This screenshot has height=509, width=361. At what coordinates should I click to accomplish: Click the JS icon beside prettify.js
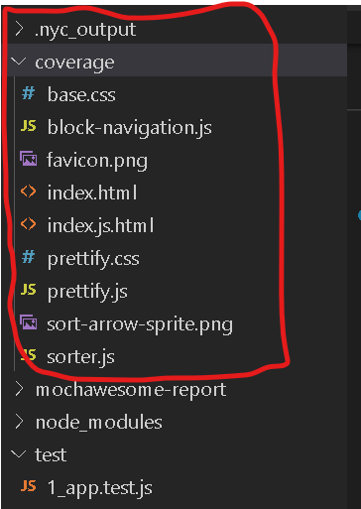pos(29,290)
